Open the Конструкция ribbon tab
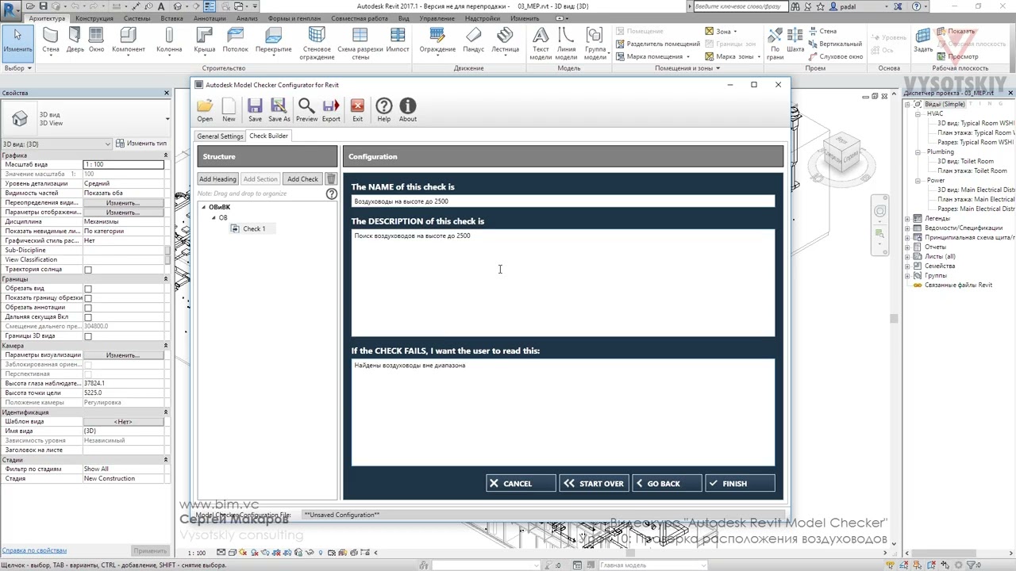The height and width of the screenshot is (571, 1016). click(x=94, y=18)
